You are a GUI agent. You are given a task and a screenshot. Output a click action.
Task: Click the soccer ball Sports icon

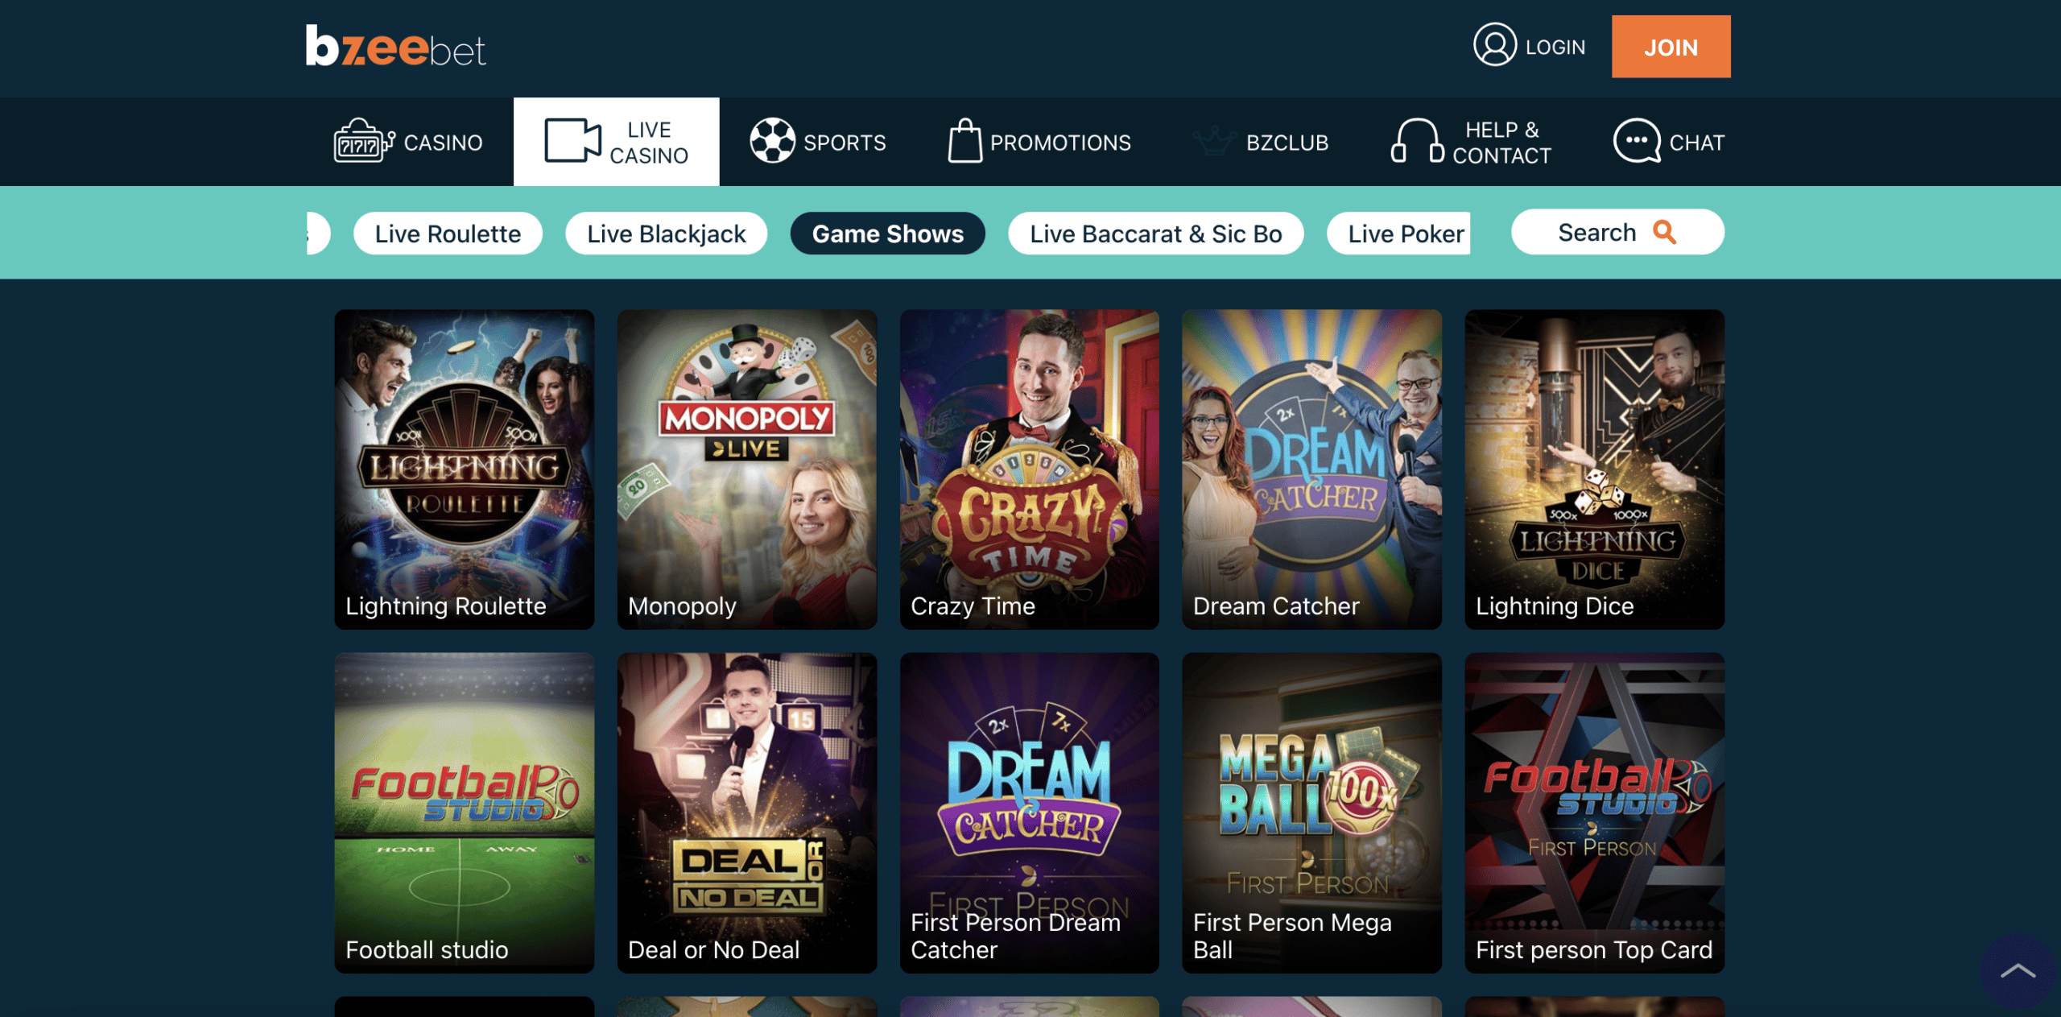point(771,141)
